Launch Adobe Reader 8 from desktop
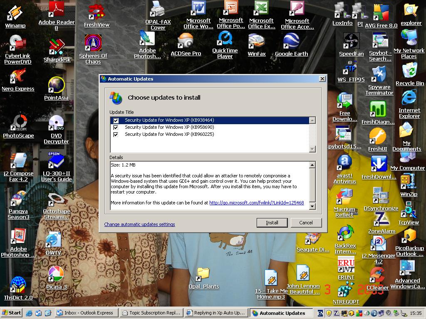Image resolution: width=426 pixels, height=319 pixels. [57, 16]
